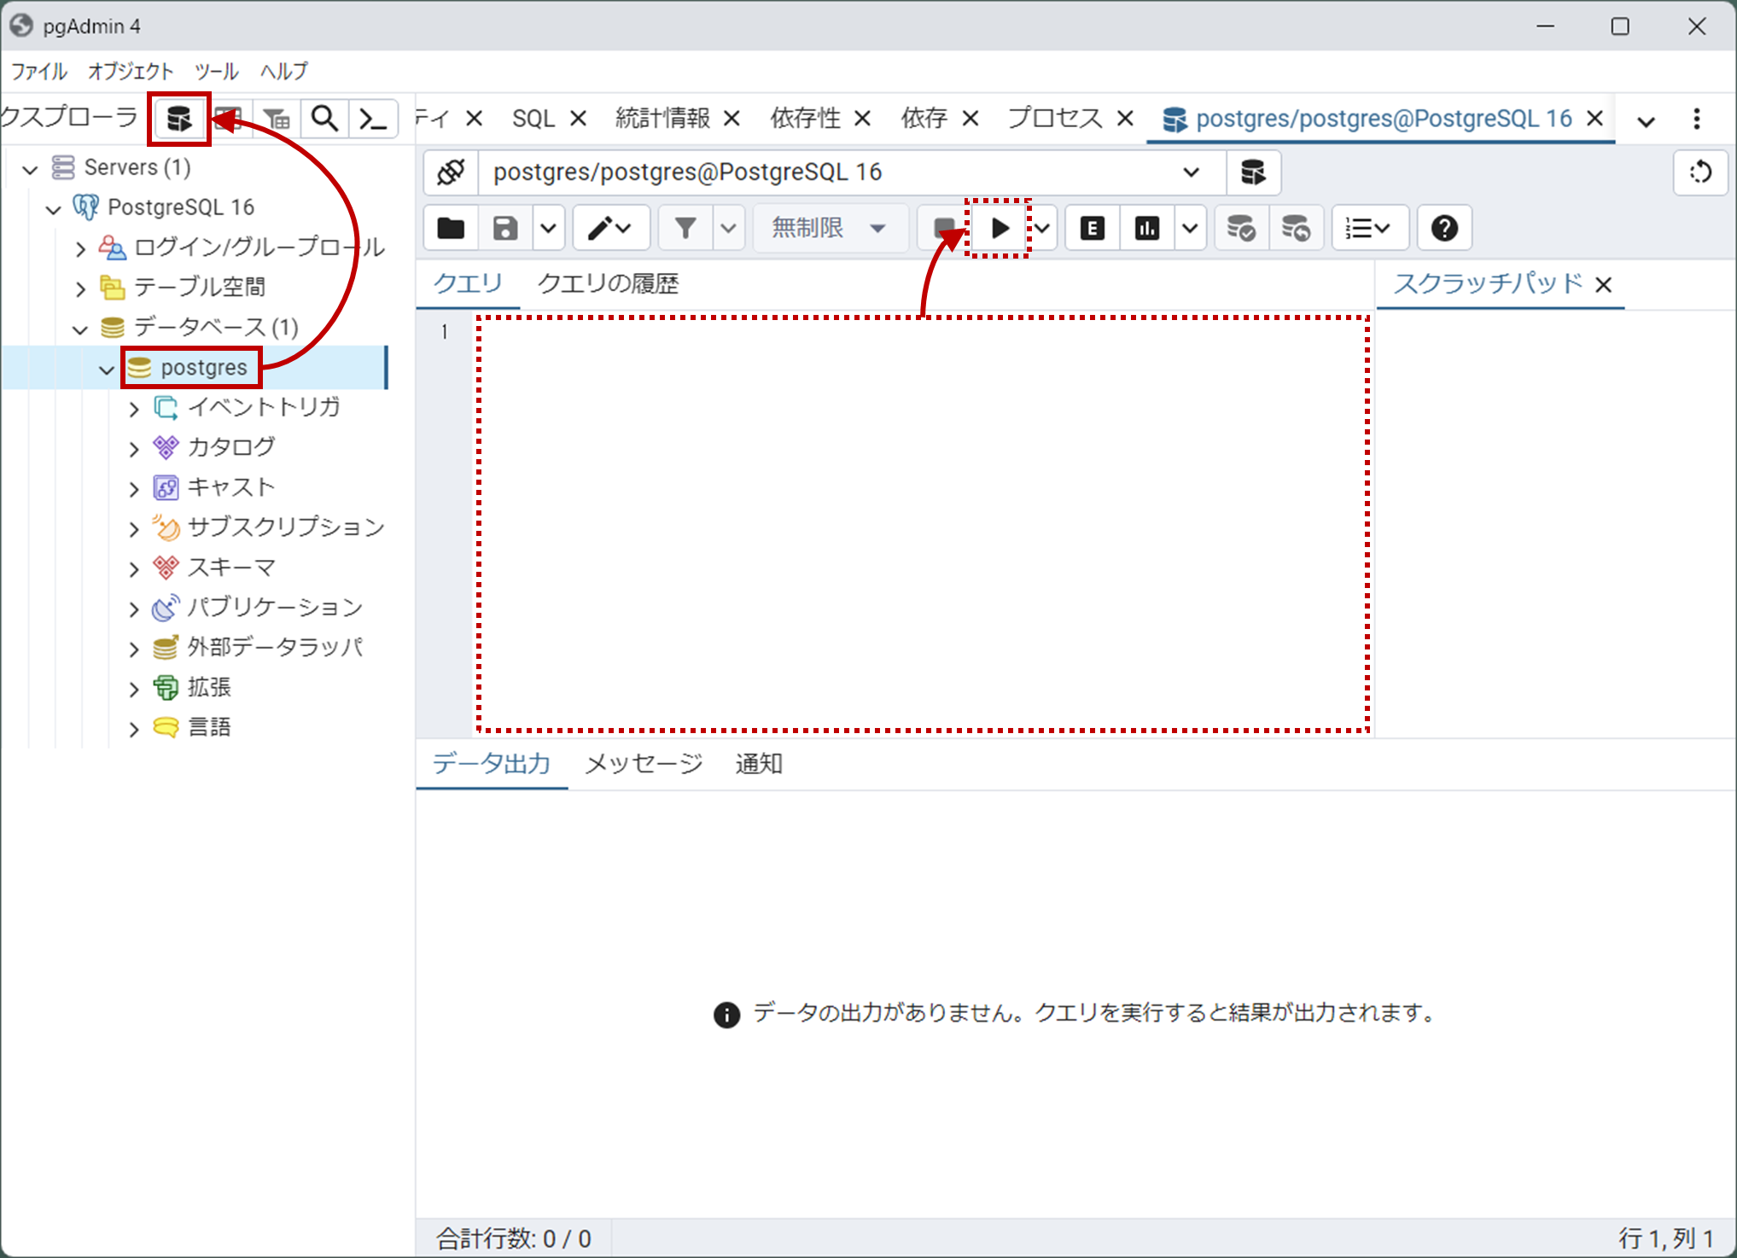Open the tab overflow chevron next to three-dot menu
The width and height of the screenshot is (1737, 1258).
click(1647, 120)
